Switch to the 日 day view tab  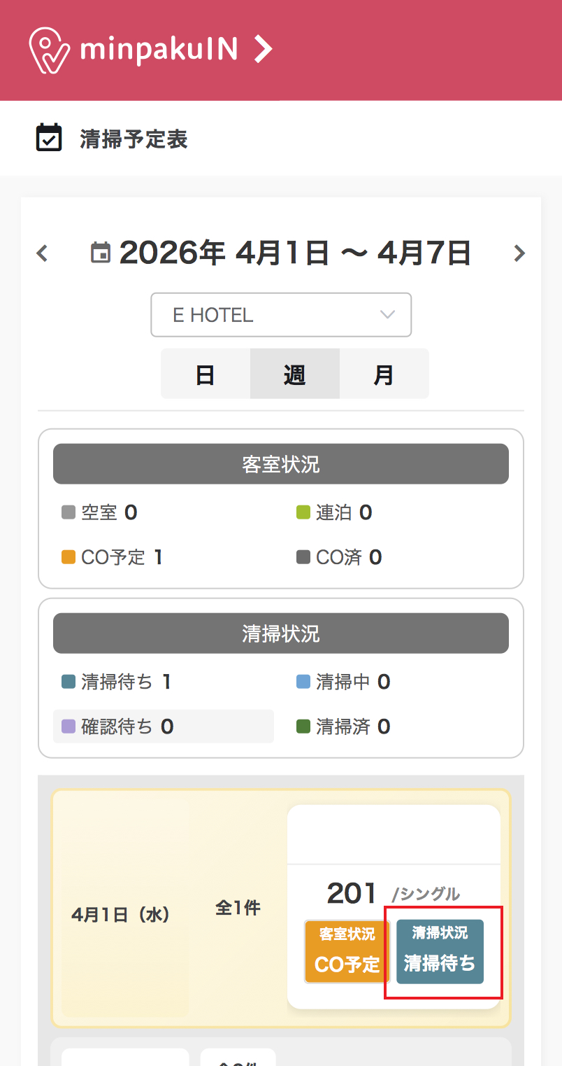click(x=206, y=374)
